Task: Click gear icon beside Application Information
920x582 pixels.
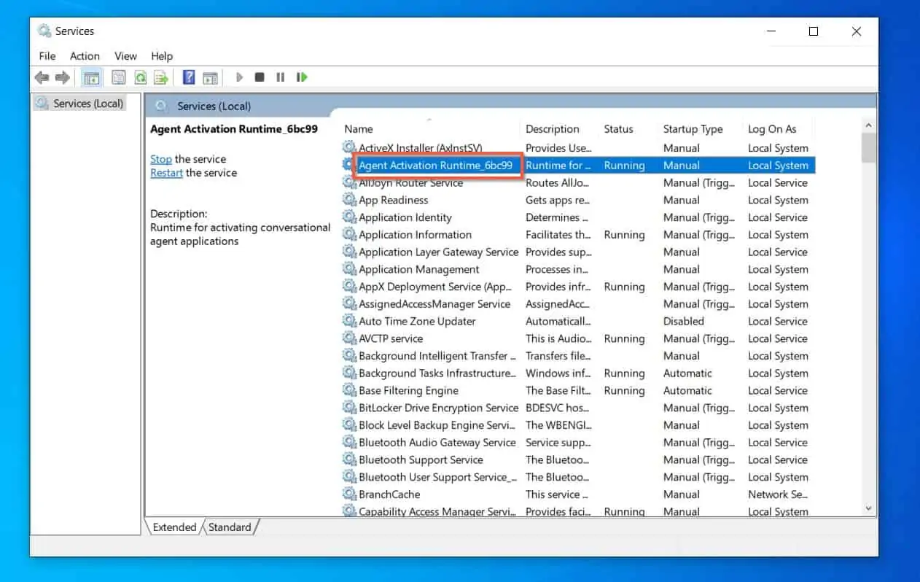Action: click(349, 235)
